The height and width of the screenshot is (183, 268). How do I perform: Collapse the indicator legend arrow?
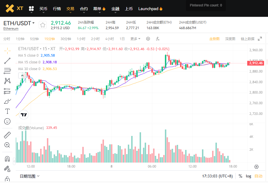22,75
